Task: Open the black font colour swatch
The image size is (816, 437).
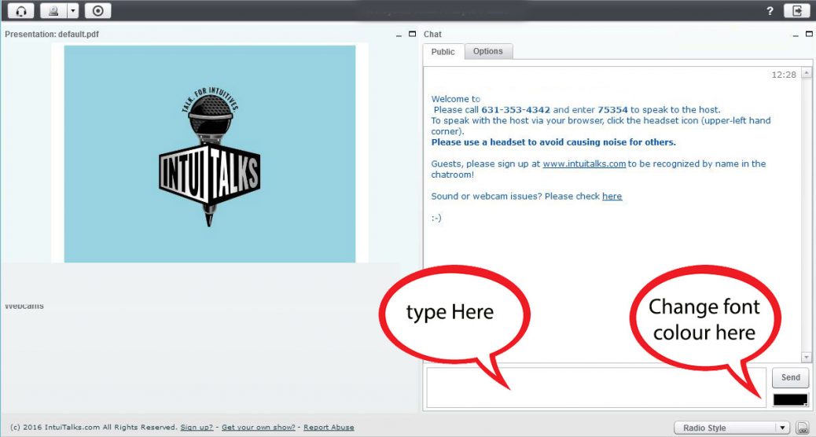Action: point(791,400)
